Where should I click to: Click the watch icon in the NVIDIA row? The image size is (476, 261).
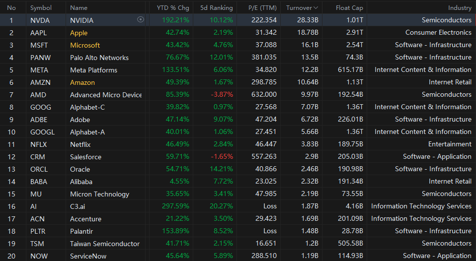click(x=140, y=20)
